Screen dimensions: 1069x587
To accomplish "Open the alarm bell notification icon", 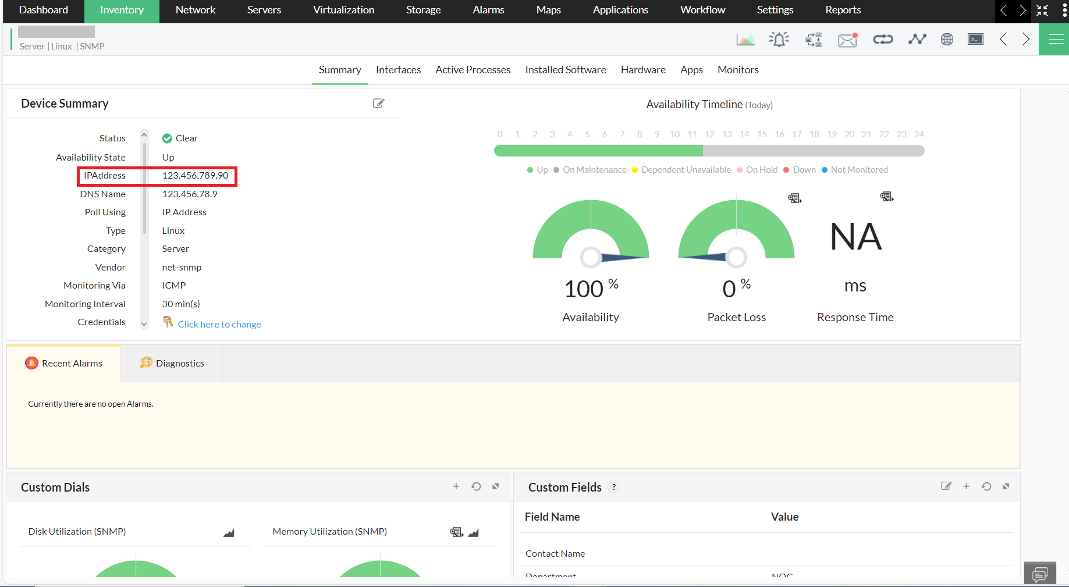I will [779, 39].
